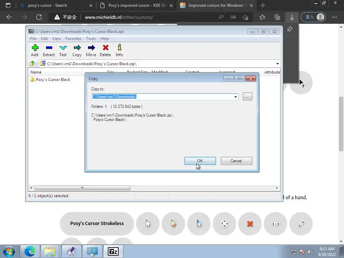This screenshot has width=344, height=258.
Task: Open File Explorer from the taskbar
Action: point(50,251)
